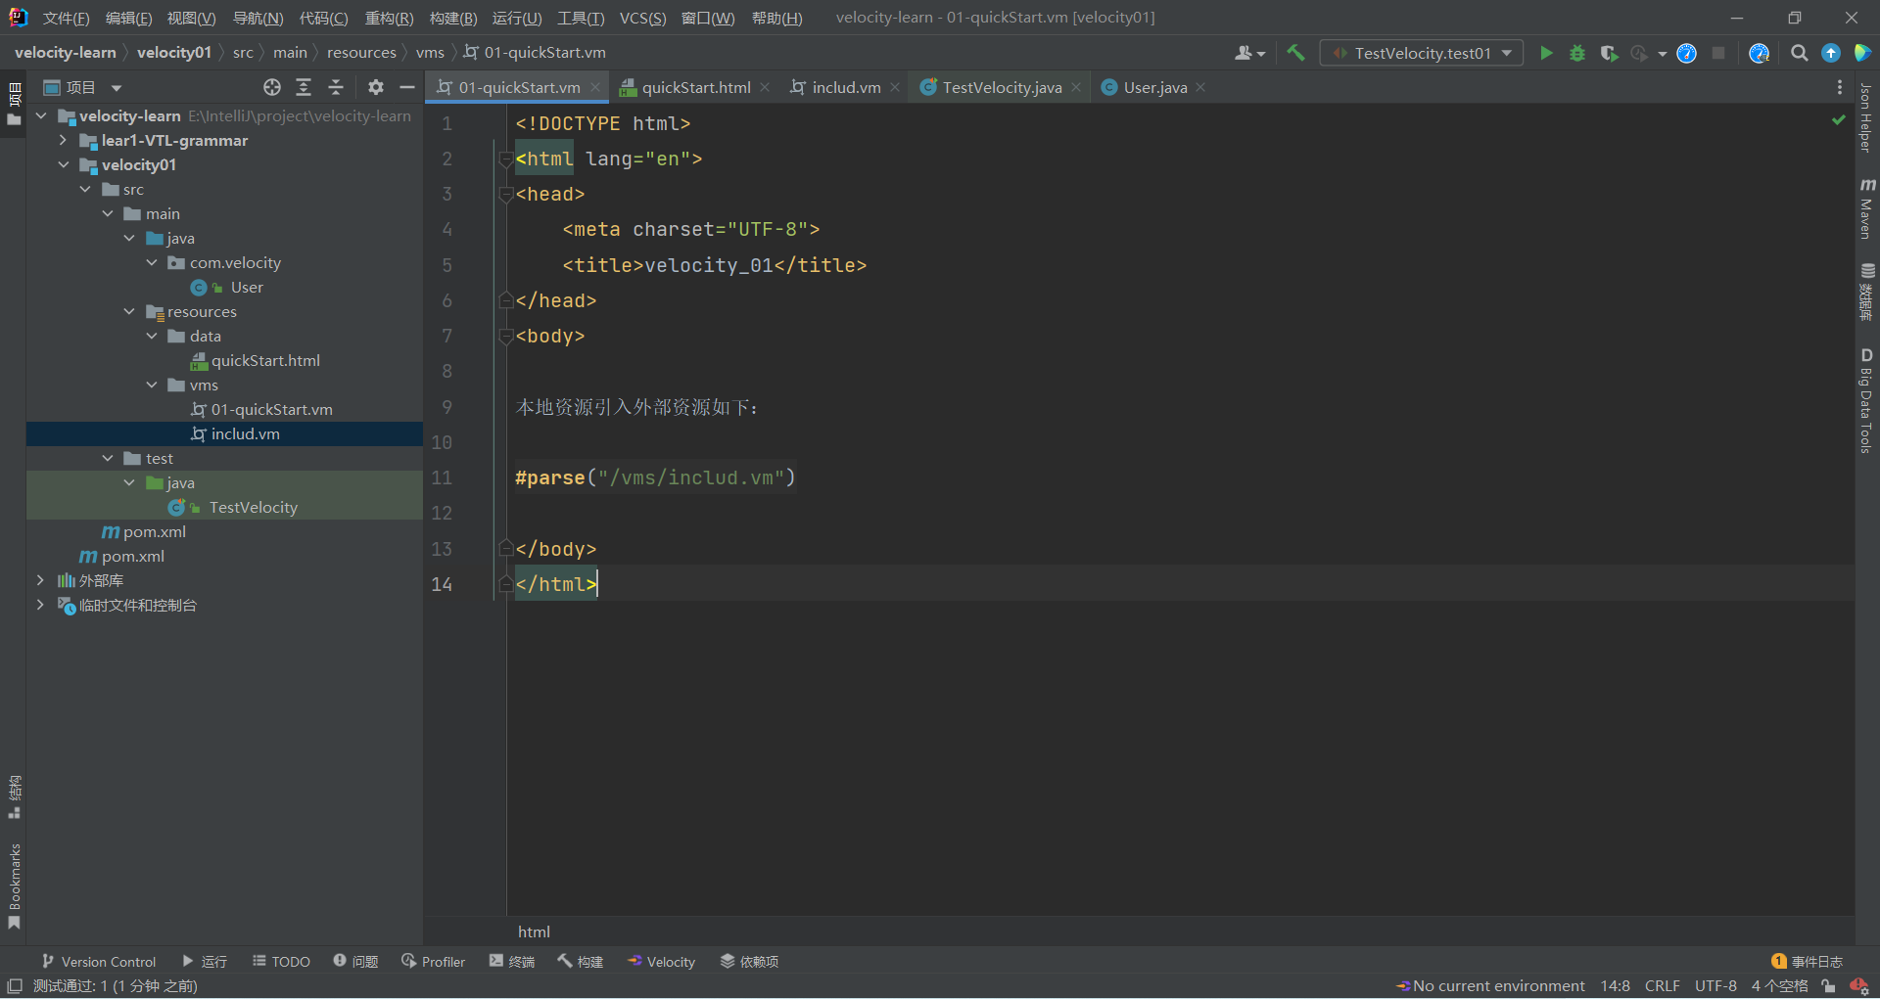1880x999 pixels.
Task: Open the Profiler tool window
Action: coord(433,962)
